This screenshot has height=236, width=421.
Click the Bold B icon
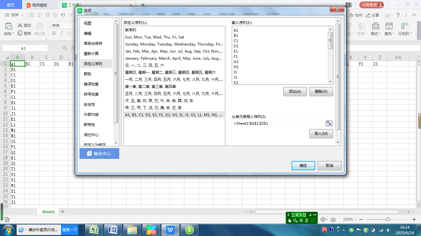54,33
